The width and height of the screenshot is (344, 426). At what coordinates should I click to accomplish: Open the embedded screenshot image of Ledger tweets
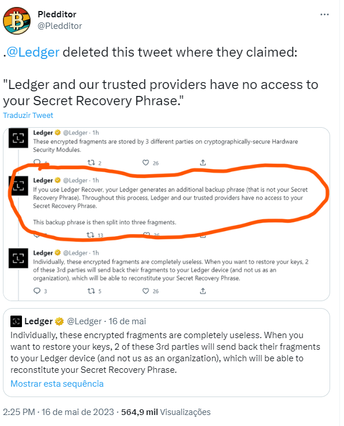click(x=167, y=214)
